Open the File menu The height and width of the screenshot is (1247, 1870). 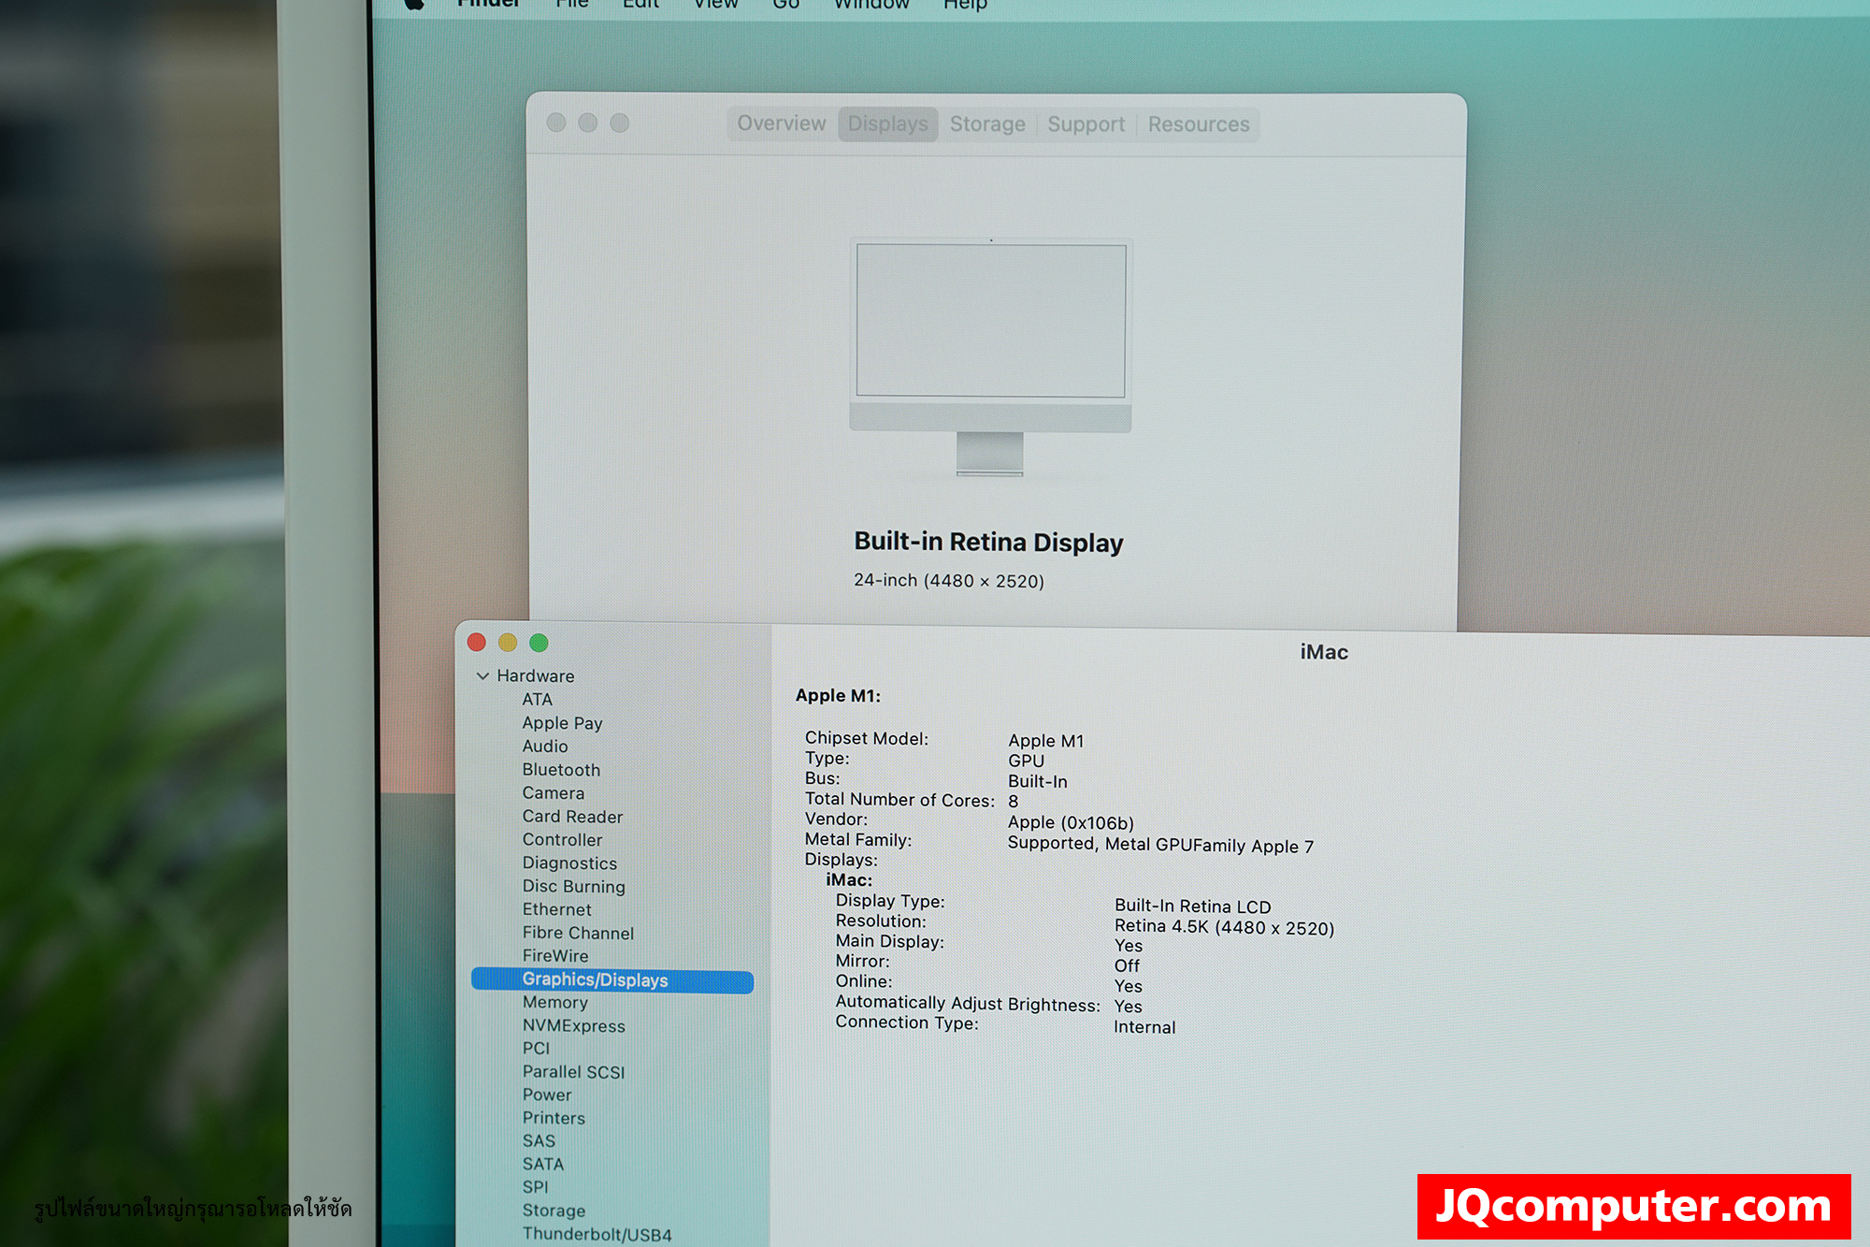[x=571, y=4]
